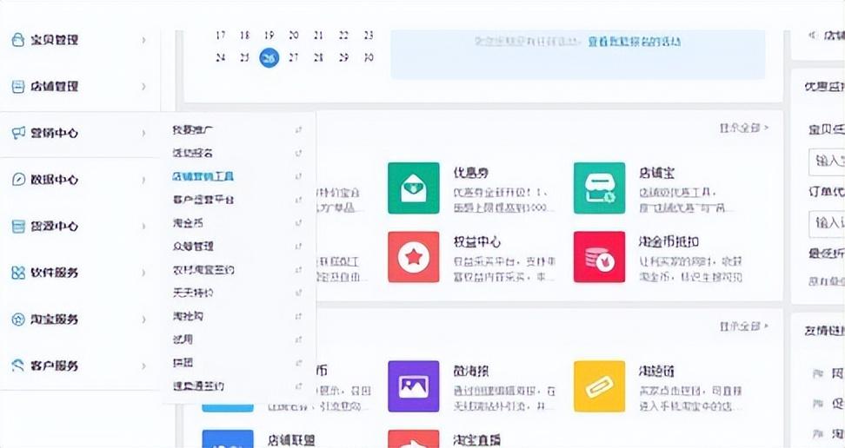Click the 店铺管理 shop icon in the sidebar
The width and height of the screenshot is (845, 448).
pos(18,86)
